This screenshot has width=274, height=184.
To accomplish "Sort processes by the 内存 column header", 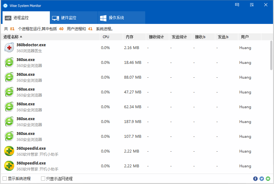I will (129, 37).
